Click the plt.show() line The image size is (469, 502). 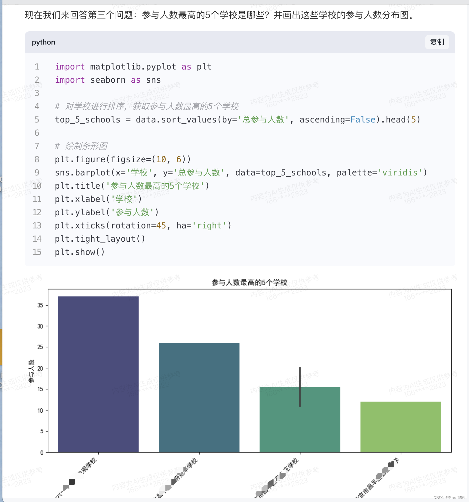pyautogui.click(x=80, y=252)
